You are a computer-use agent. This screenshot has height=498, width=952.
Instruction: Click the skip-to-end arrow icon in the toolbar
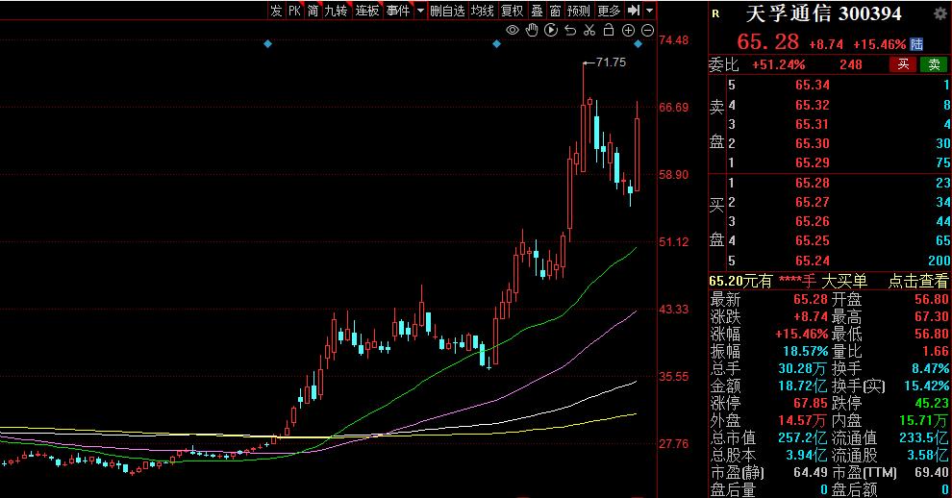(x=634, y=10)
